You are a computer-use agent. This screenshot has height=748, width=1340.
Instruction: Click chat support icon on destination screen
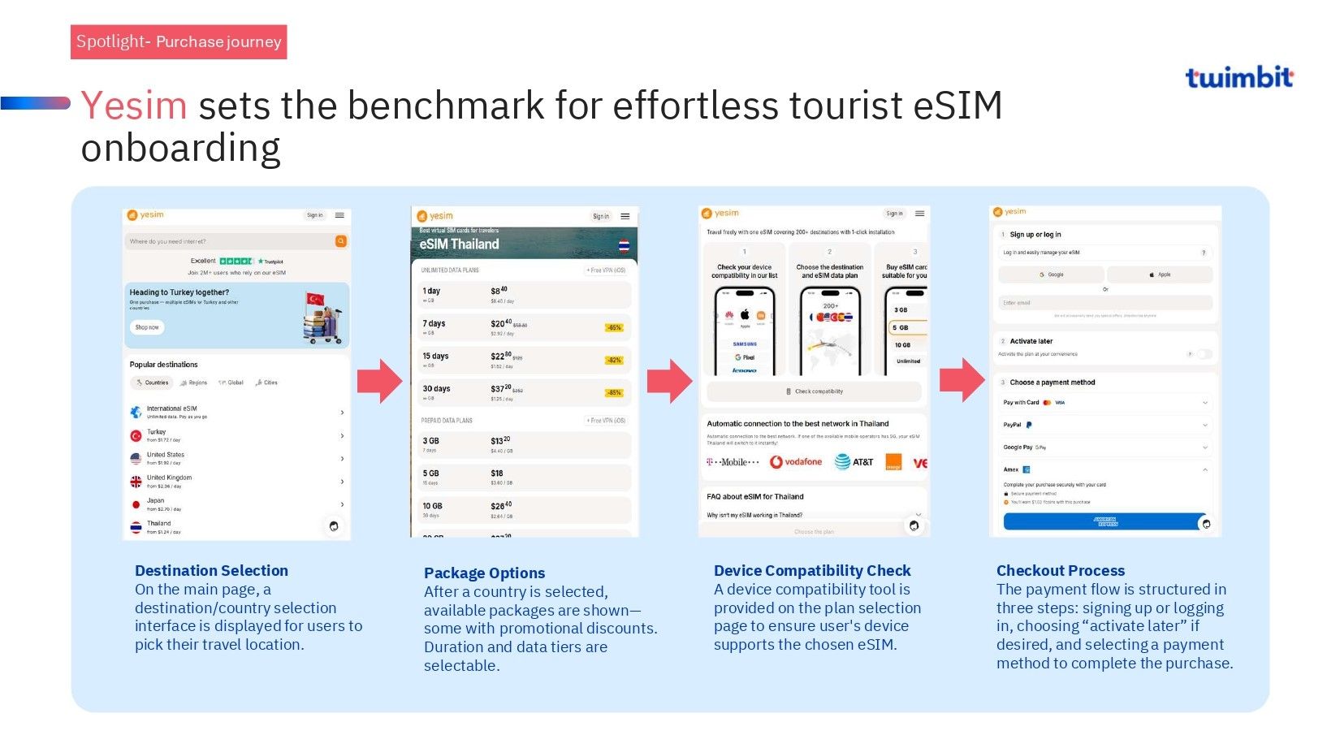[334, 526]
